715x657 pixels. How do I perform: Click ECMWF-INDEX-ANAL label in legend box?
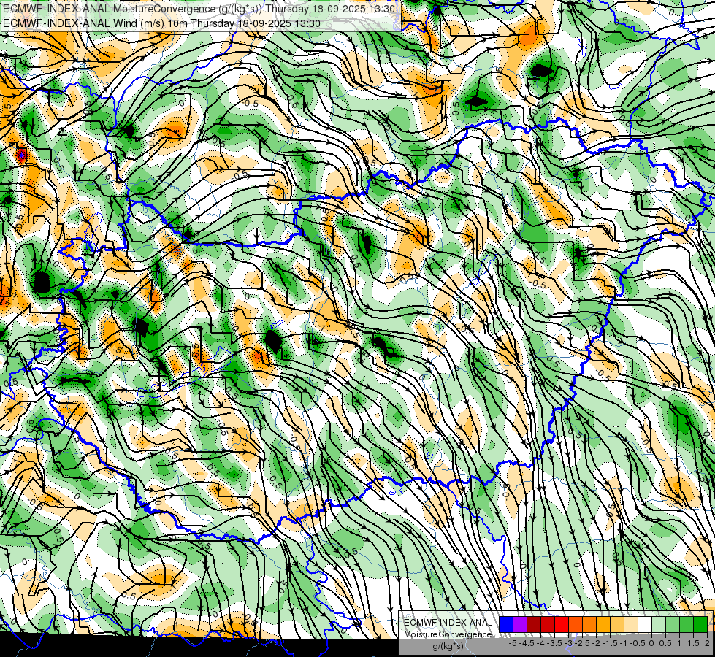[448, 623]
